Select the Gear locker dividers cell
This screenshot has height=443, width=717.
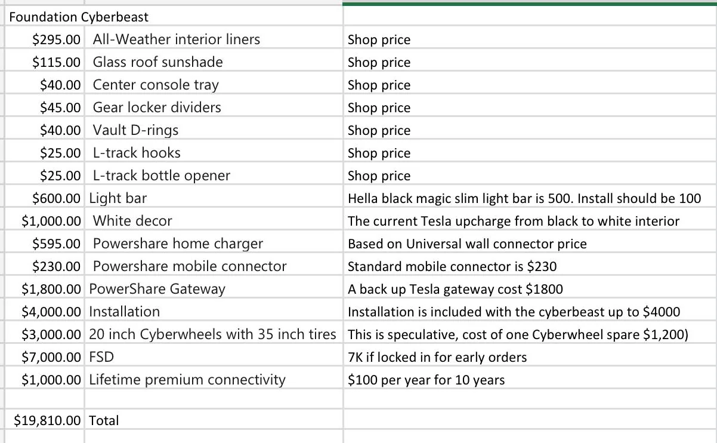pyautogui.click(x=214, y=107)
